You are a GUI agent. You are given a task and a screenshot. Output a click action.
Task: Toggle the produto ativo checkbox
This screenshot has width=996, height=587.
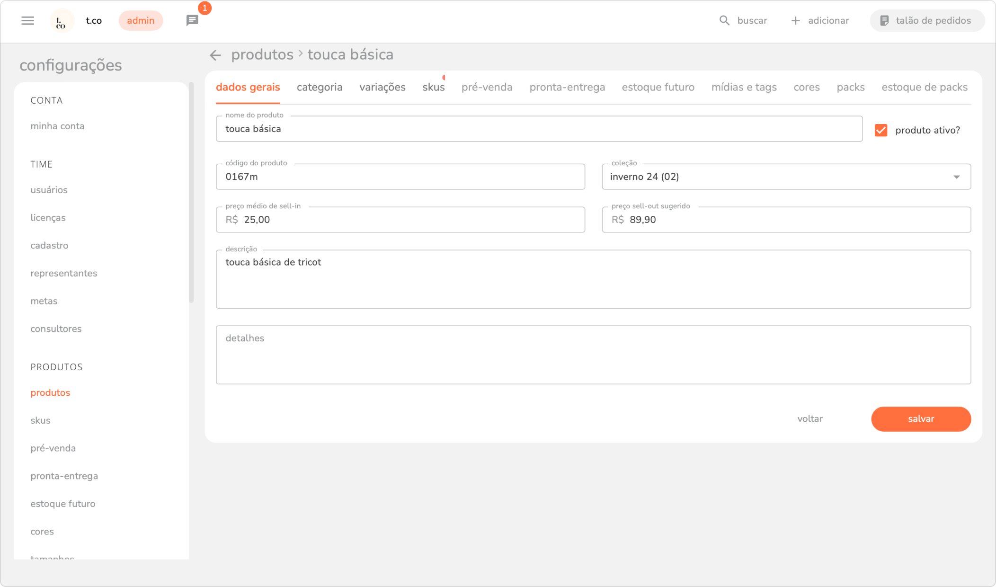(x=881, y=130)
